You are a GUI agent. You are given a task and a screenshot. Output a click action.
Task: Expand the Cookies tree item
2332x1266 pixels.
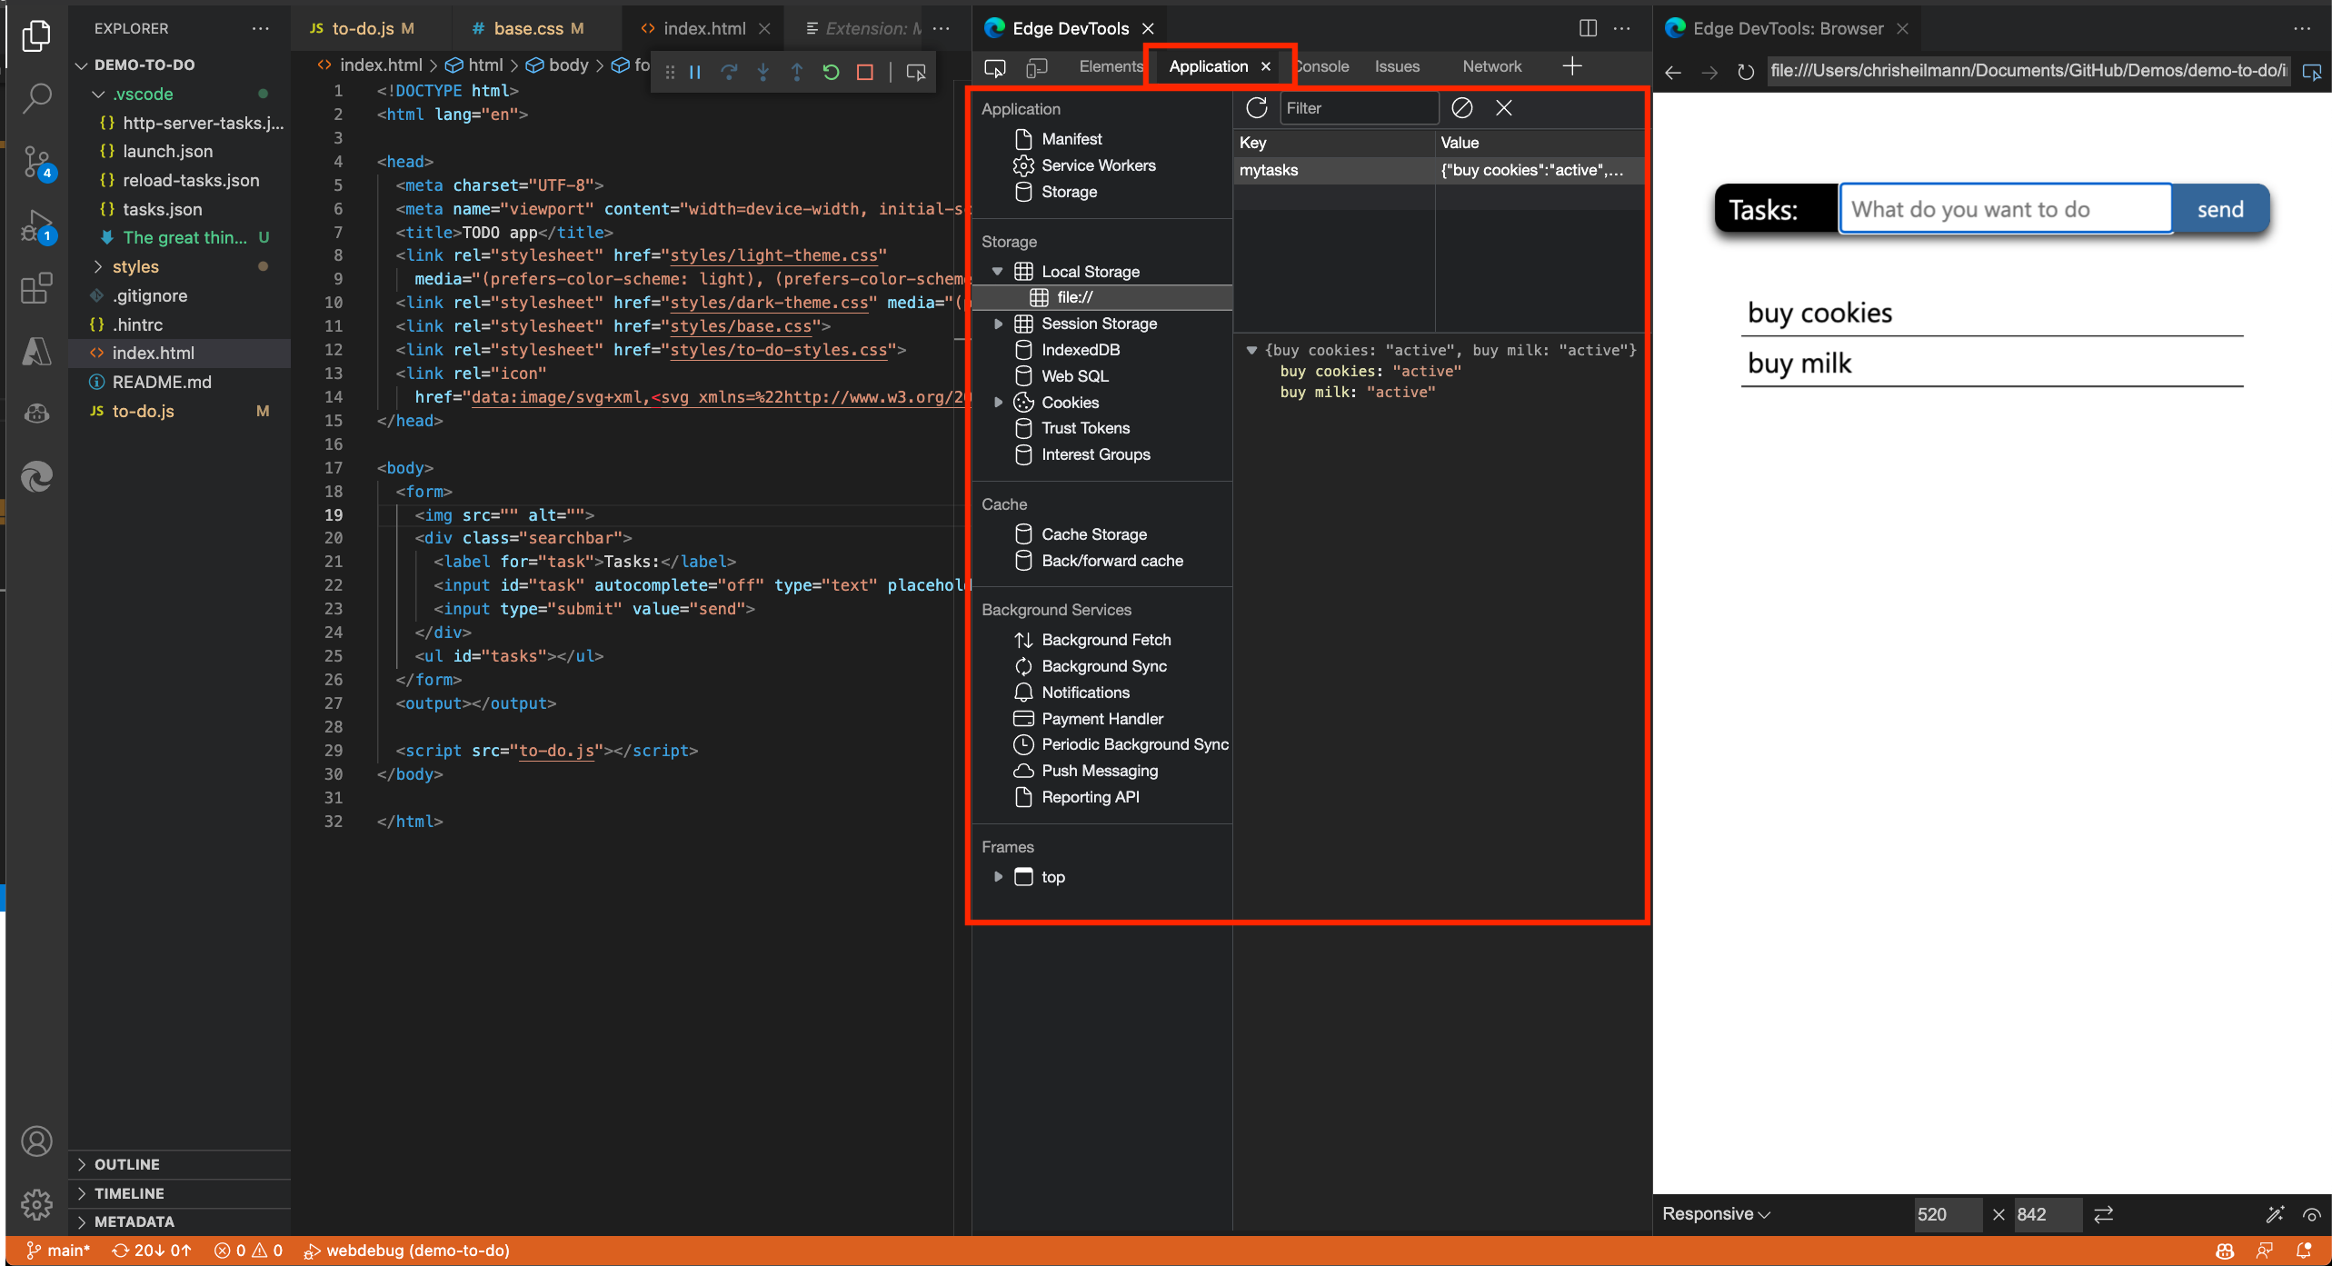point(999,401)
